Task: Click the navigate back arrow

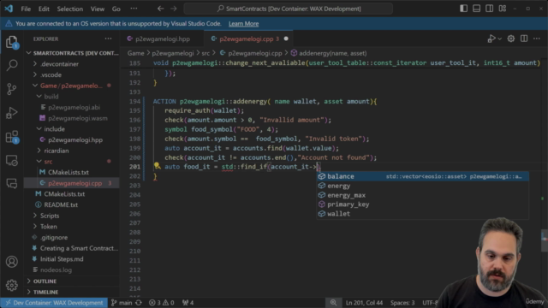Action: (x=160, y=9)
